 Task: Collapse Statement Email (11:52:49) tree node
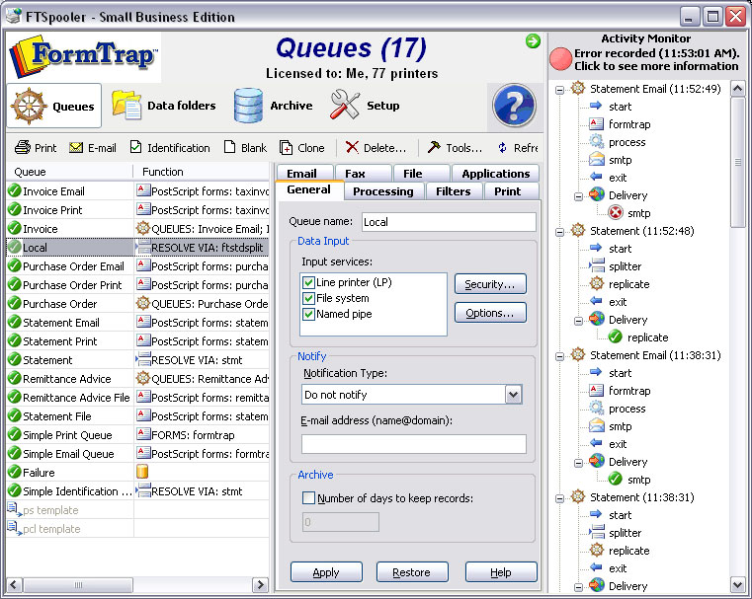click(559, 90)
